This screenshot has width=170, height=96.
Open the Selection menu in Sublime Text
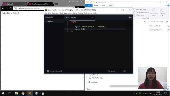(x=55, y=13)
